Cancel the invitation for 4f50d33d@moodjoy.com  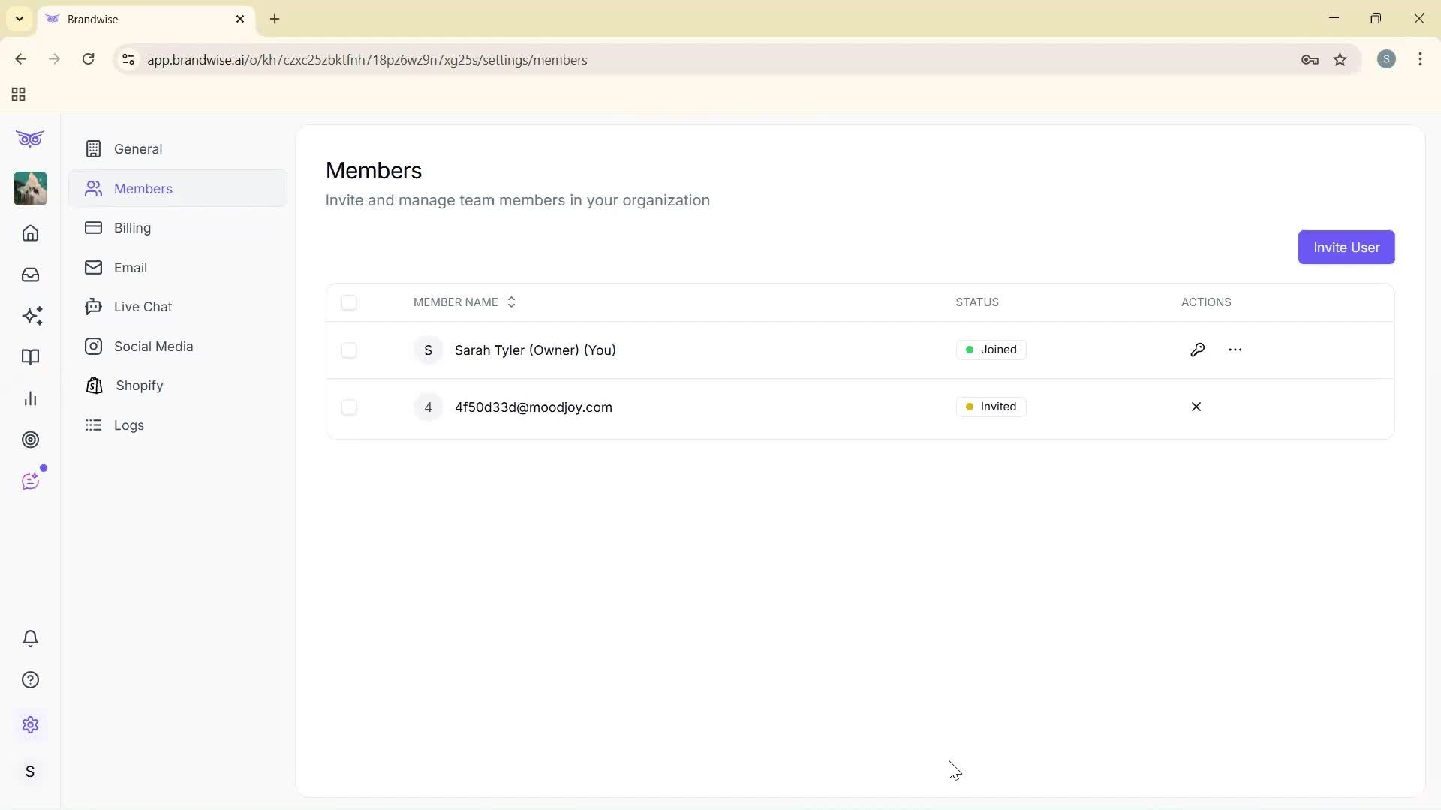tap(1196, 406)
